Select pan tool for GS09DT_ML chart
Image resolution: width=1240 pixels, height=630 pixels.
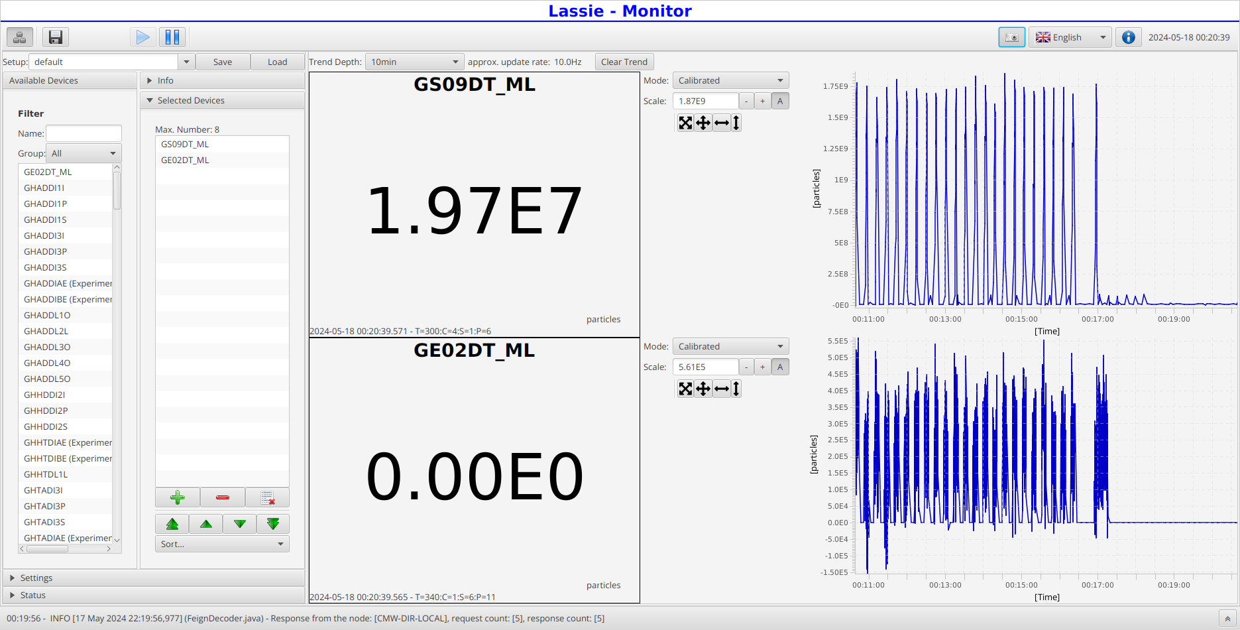coord(703,123)
